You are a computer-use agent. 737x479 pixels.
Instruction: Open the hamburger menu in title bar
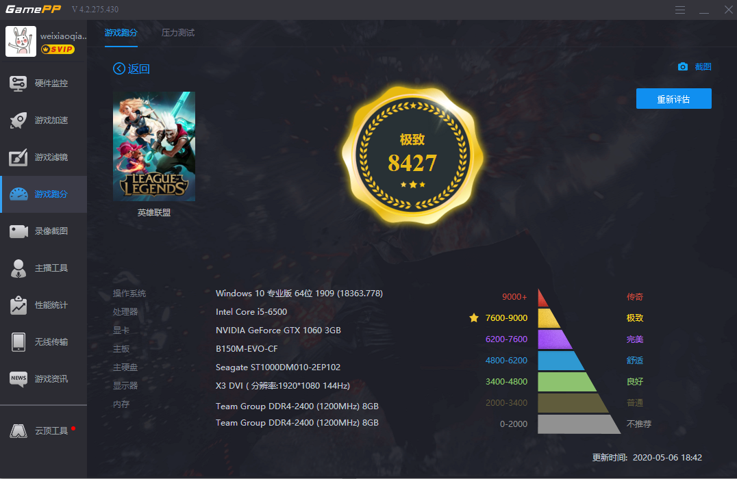pos(679,10)
